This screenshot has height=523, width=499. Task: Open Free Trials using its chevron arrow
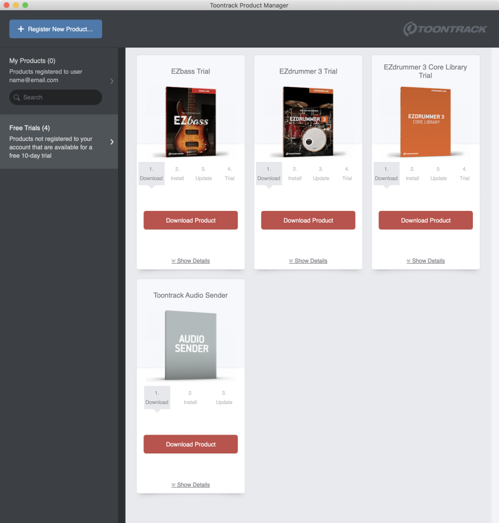click(112, 142)
